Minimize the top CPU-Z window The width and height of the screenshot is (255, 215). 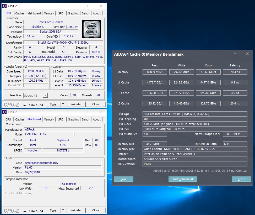(x=77, y=6)
